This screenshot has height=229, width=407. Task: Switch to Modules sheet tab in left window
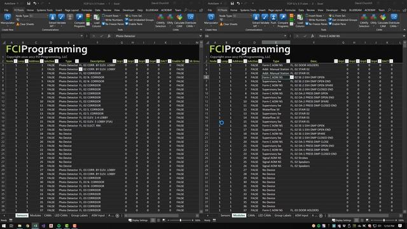coord(36,216)
